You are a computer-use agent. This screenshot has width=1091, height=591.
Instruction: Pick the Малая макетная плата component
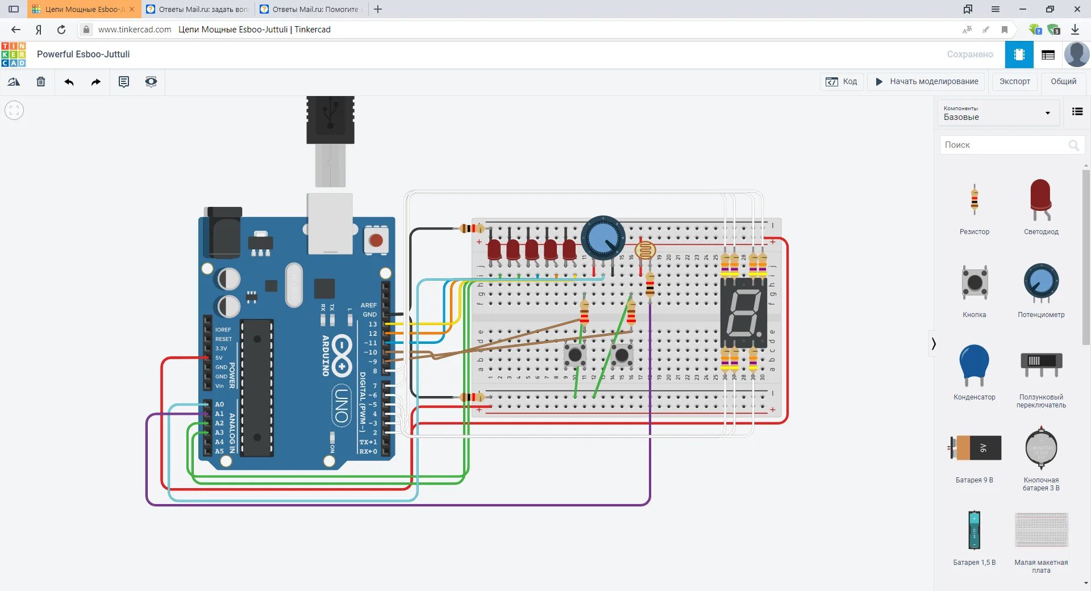click(1041, 542)
